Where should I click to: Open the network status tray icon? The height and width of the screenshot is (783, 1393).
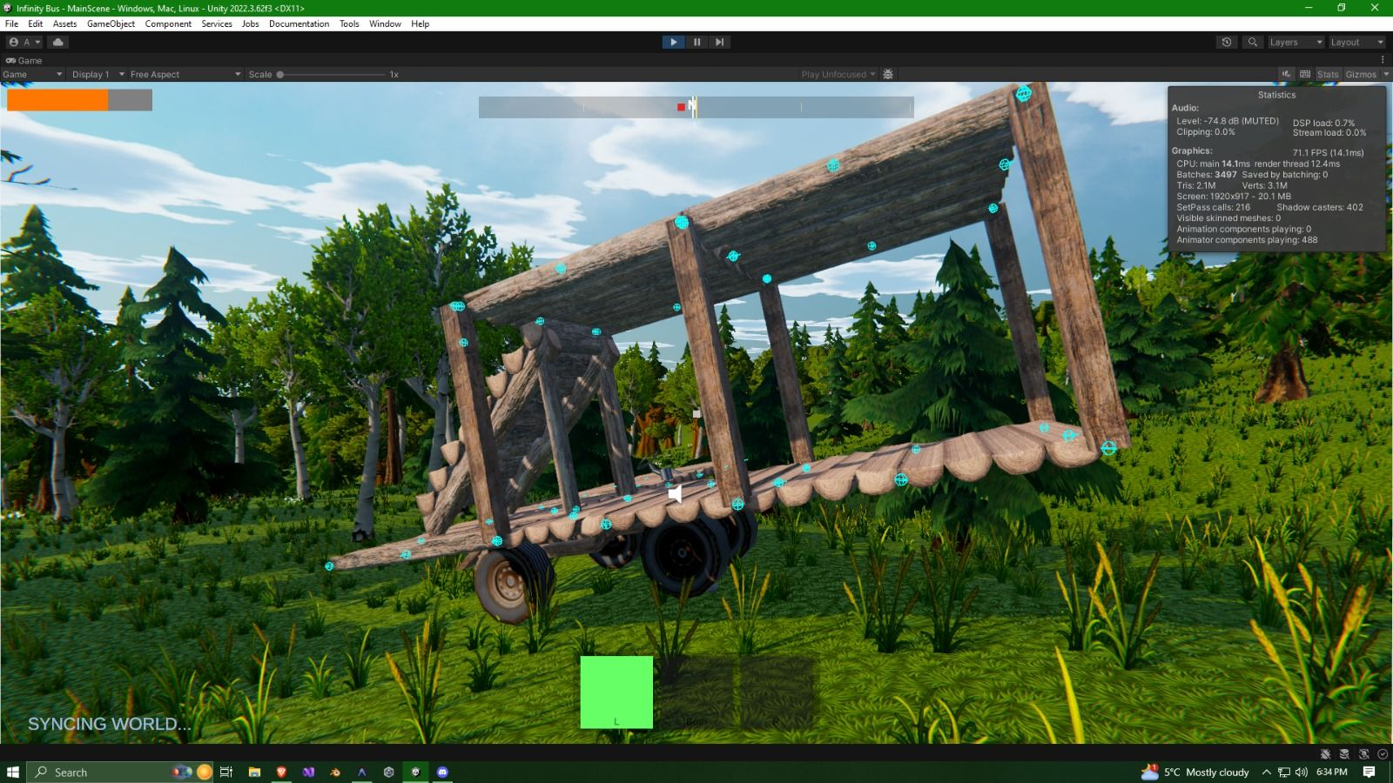[1284, 772]
